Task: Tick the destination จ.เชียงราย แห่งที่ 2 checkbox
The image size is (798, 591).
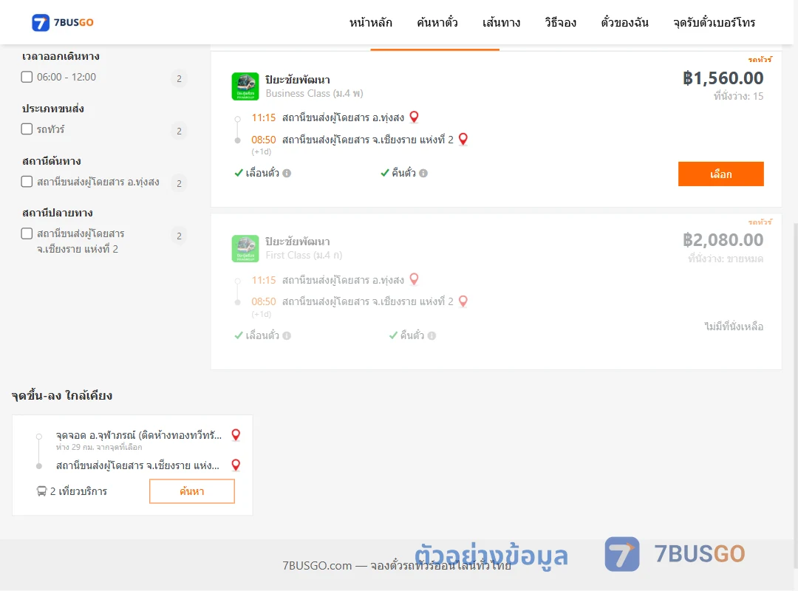Action: pos(27,233)
